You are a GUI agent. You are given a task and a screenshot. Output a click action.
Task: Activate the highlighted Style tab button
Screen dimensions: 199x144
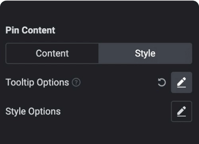tap(145, 53)
